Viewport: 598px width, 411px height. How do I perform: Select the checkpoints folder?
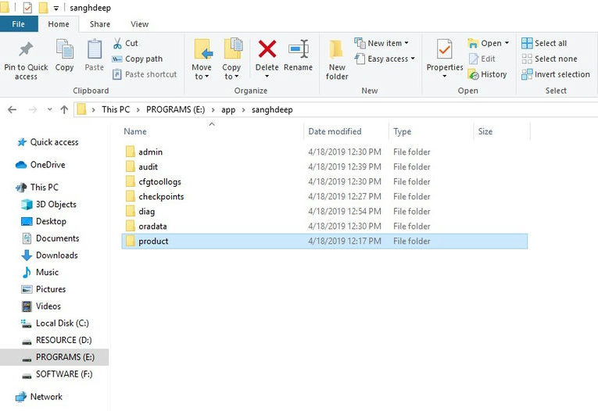point(324,196)
